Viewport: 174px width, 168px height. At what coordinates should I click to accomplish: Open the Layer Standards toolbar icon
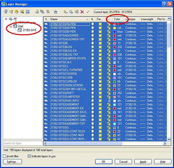[x=6, y=12]
